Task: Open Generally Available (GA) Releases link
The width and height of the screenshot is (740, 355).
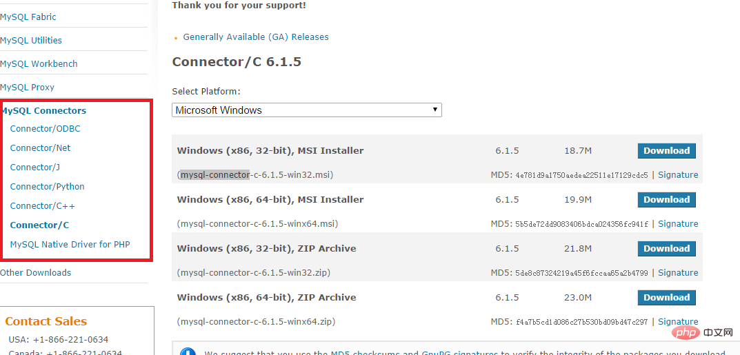Action: (x=256, y=37)
